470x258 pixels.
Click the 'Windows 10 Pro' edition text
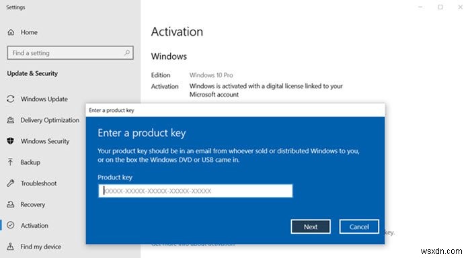[x=211, y=75]
